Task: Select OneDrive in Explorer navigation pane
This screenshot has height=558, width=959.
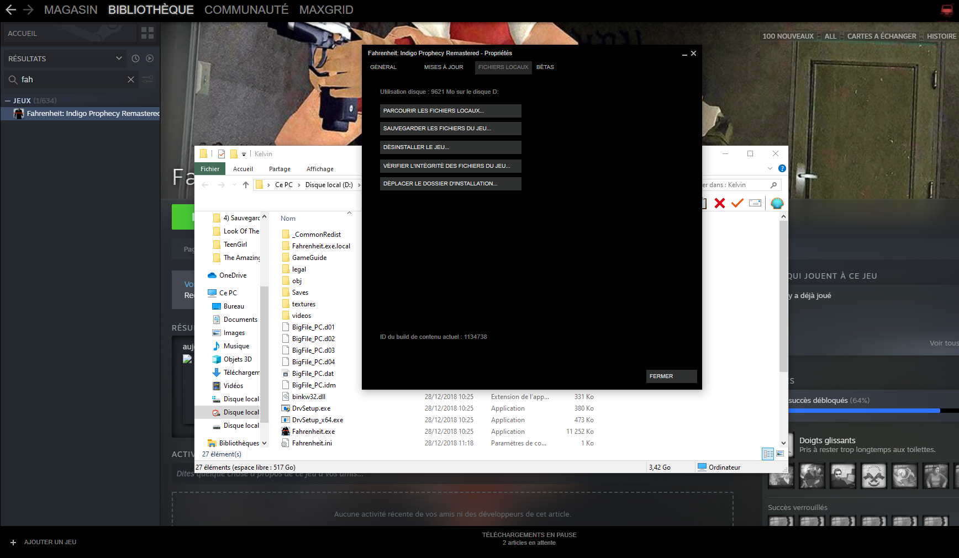Action: pyautogui.click(x=233, y=275)
